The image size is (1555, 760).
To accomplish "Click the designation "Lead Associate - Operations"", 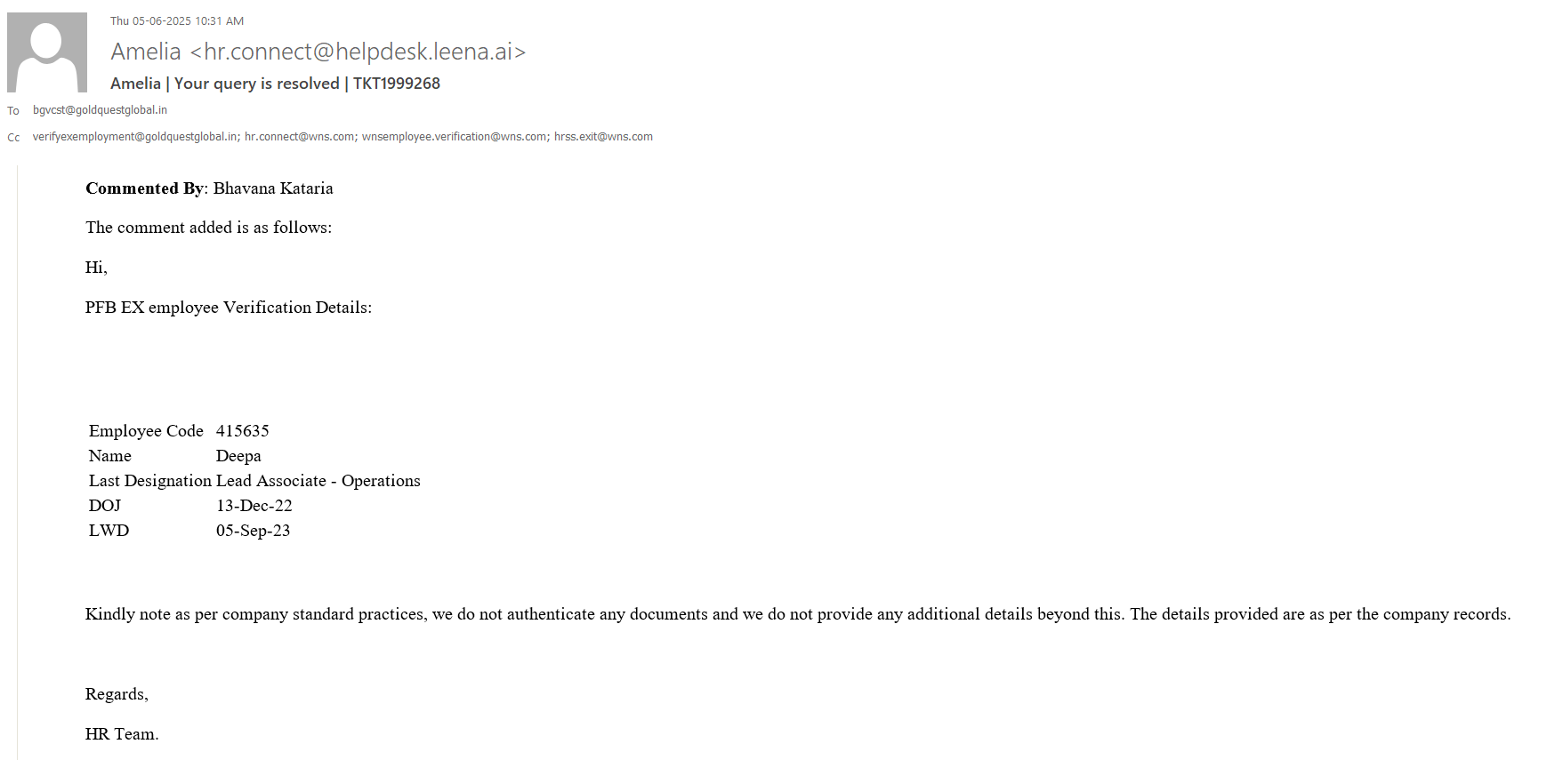I will pos(318,481).
